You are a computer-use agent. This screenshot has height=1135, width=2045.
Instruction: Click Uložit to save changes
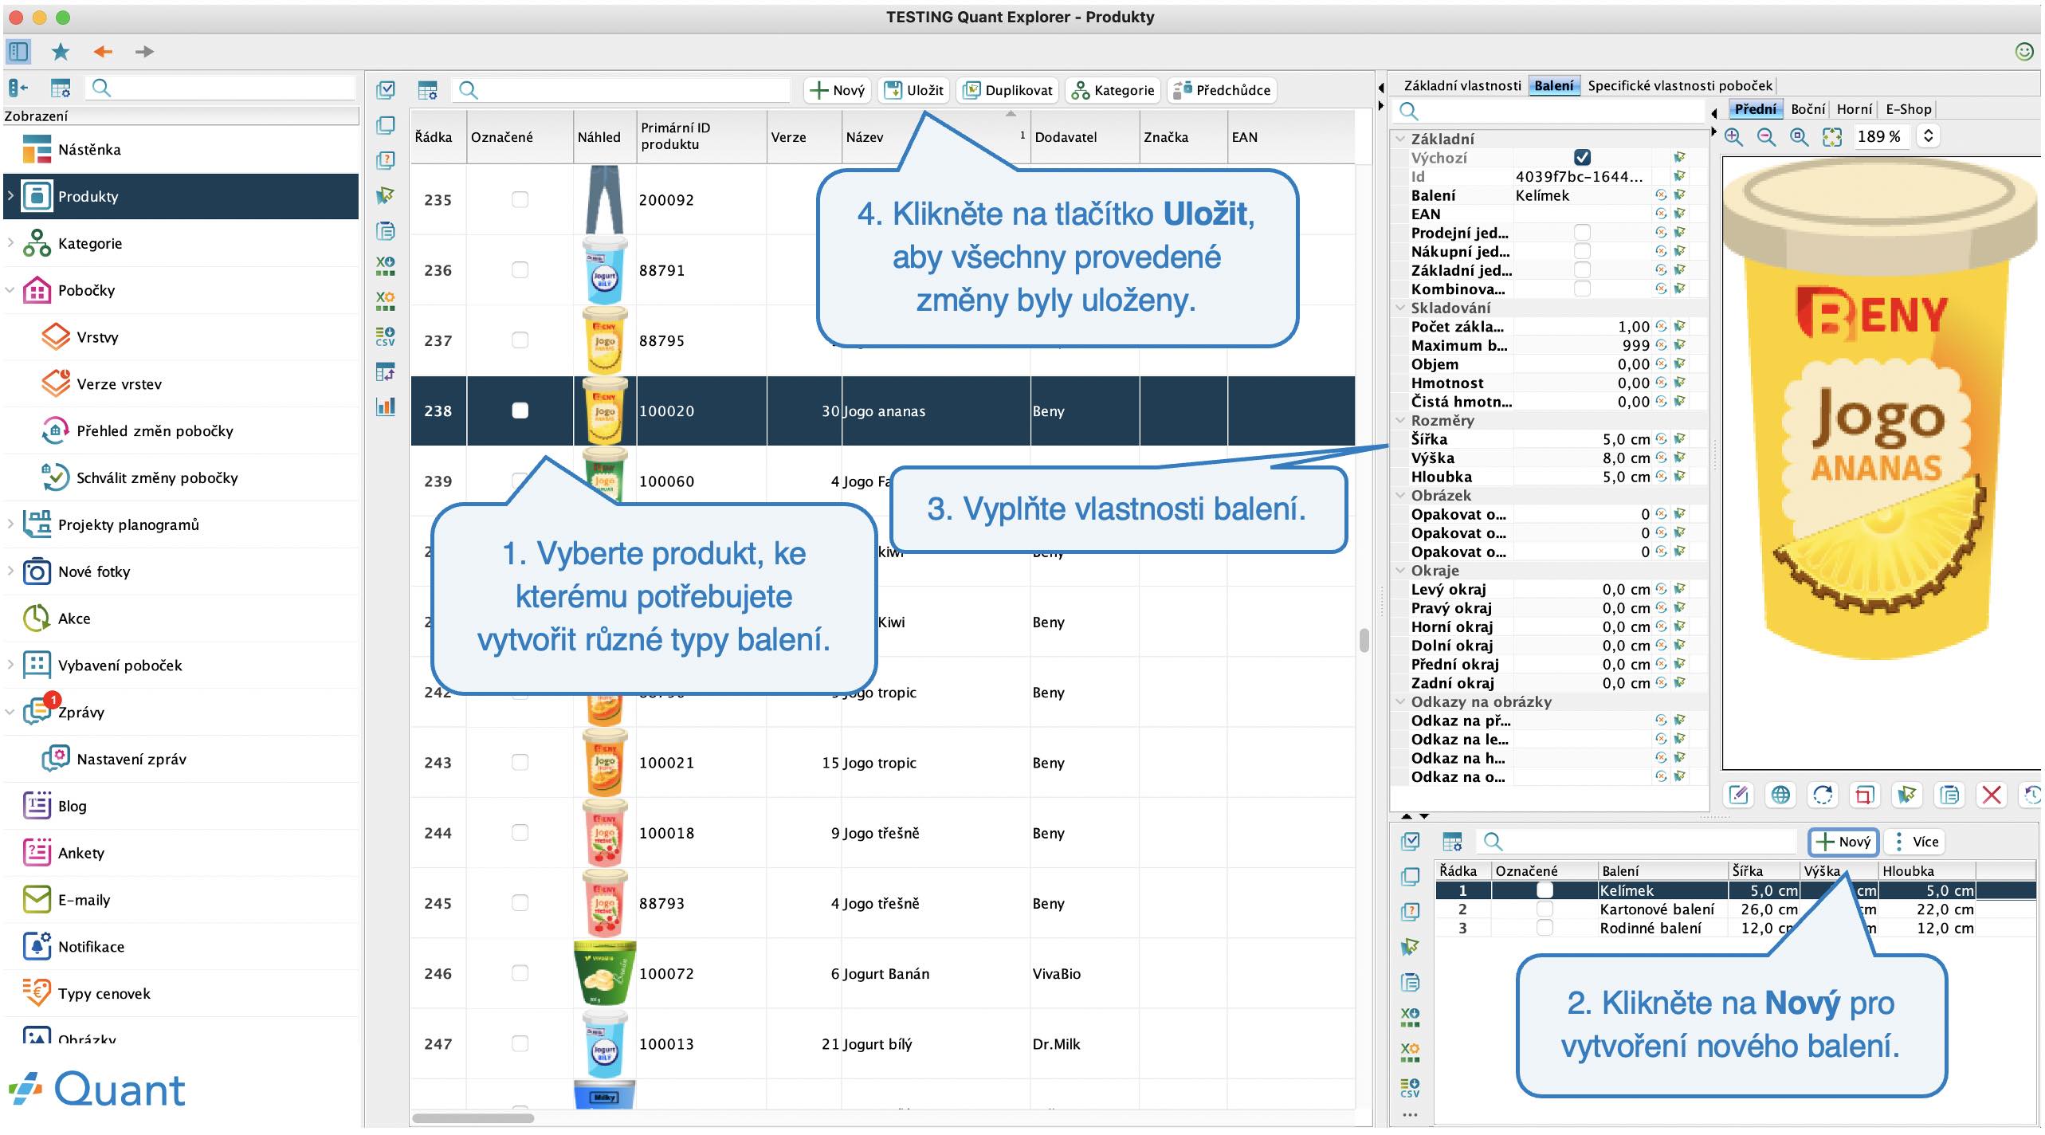click(x=913, y=90)
